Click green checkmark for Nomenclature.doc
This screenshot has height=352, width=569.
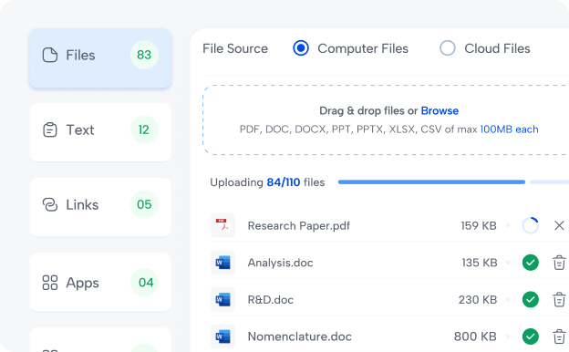pos(530,336)
